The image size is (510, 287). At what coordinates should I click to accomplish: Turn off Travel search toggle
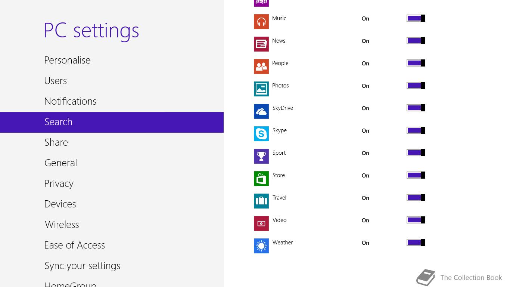[416, 198]
